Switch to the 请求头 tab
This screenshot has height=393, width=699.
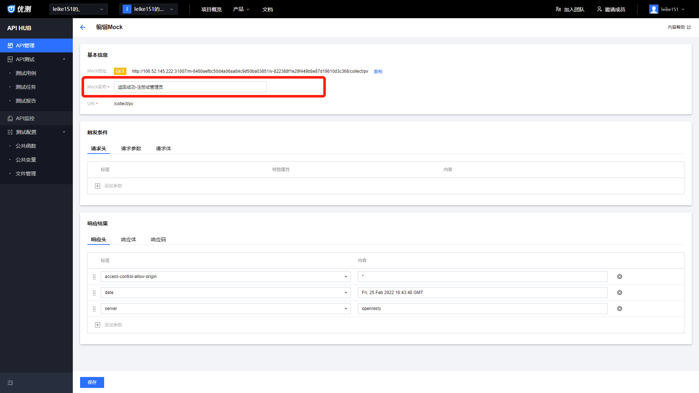coord(99,148)
